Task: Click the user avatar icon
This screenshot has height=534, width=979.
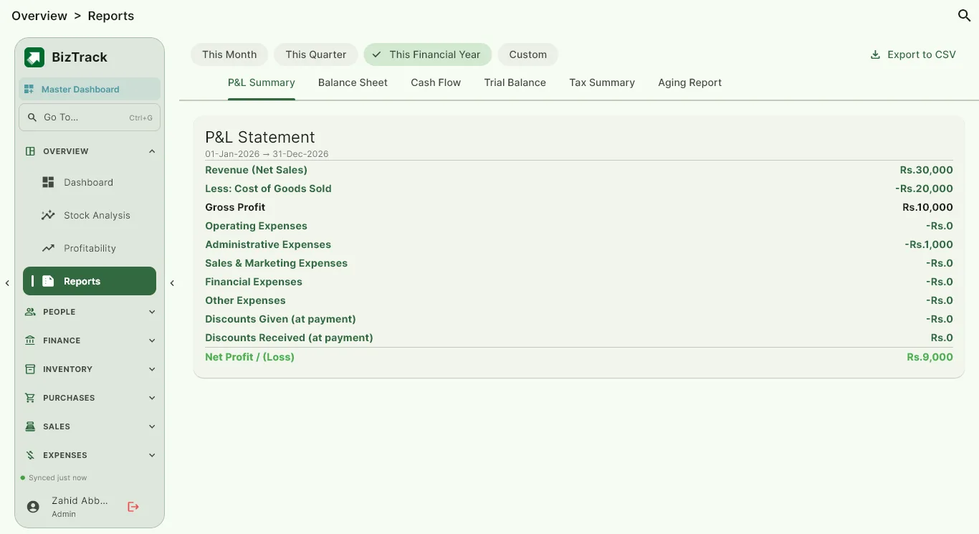Action: coord(33,507)
